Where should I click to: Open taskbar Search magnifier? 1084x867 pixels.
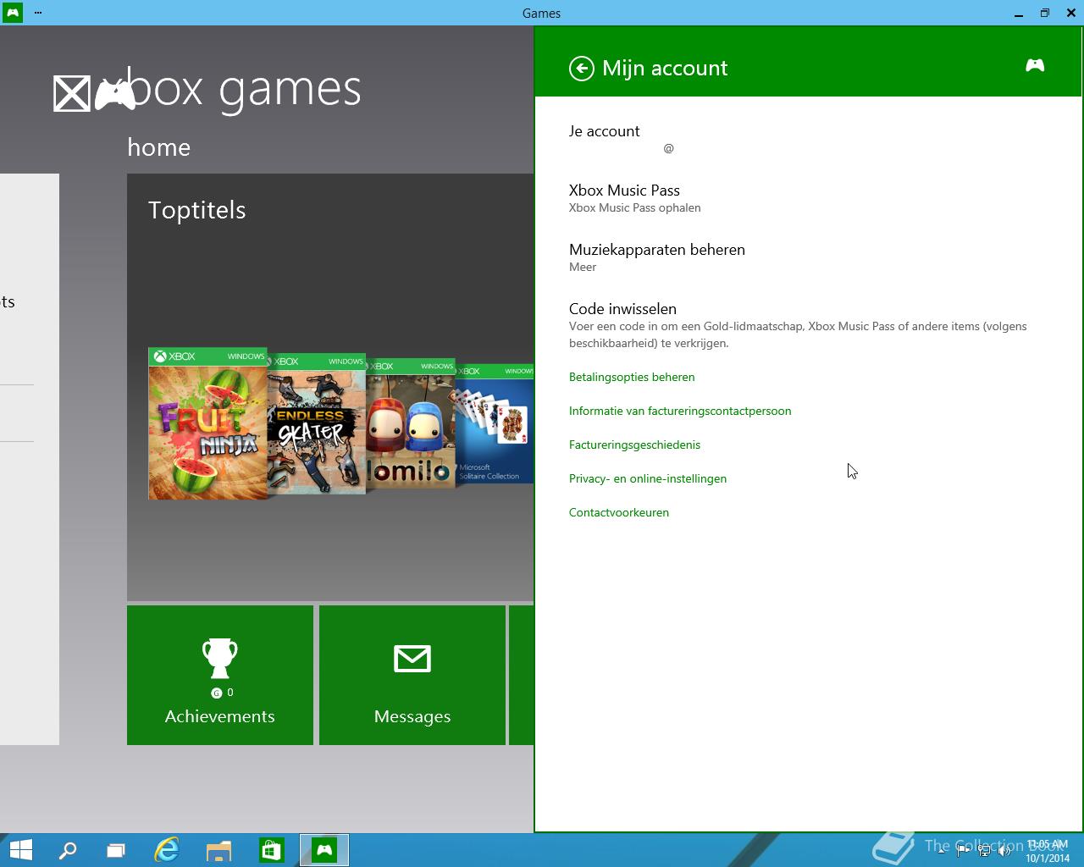pyautogui.click(x=68, y=850)
